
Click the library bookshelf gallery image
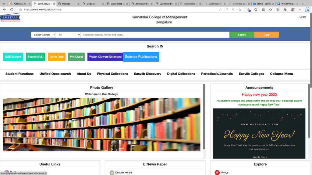102,125
